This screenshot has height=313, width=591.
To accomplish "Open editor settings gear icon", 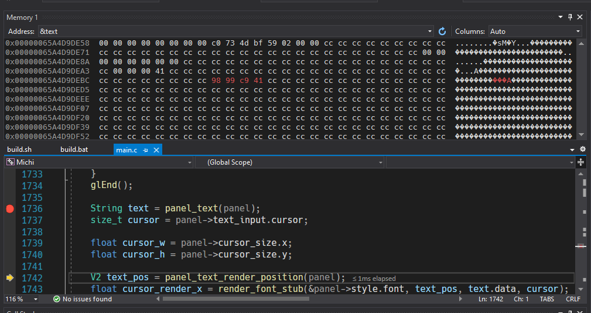I will 583,149.
